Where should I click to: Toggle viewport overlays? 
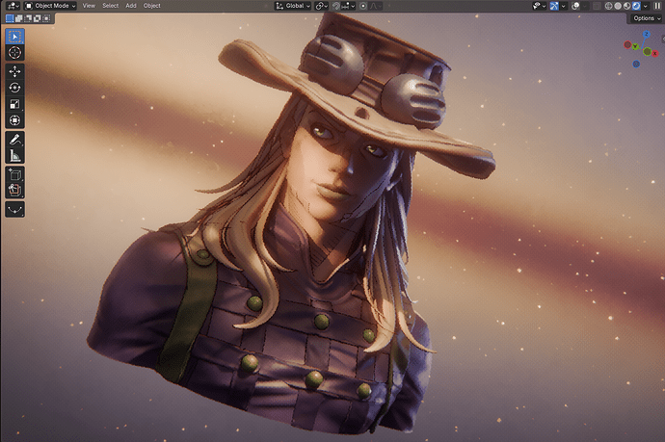tap(575, 6)
